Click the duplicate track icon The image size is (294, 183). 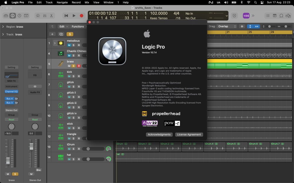[x=61, y=34]
